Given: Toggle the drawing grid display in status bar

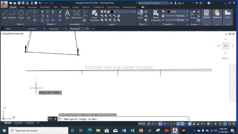Looking at the screenshot, I should tap(149, 124).
